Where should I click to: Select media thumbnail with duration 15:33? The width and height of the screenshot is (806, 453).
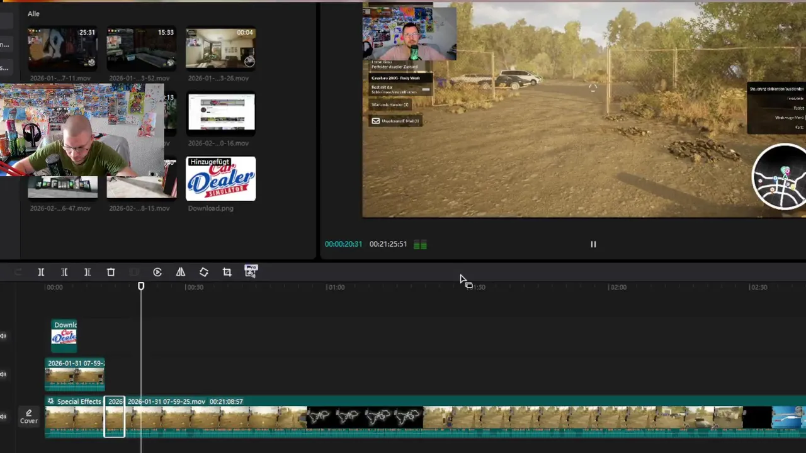pos(141,48)
